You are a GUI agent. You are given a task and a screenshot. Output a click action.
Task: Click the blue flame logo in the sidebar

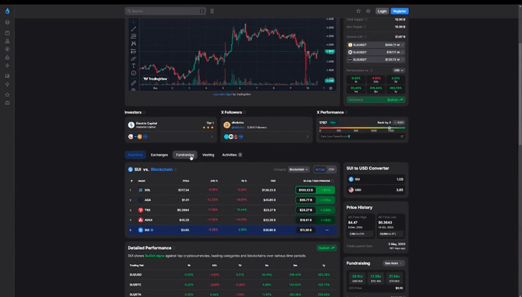(x=8, y=11)
